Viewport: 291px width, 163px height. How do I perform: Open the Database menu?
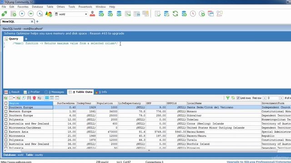[x=37, y=7]
